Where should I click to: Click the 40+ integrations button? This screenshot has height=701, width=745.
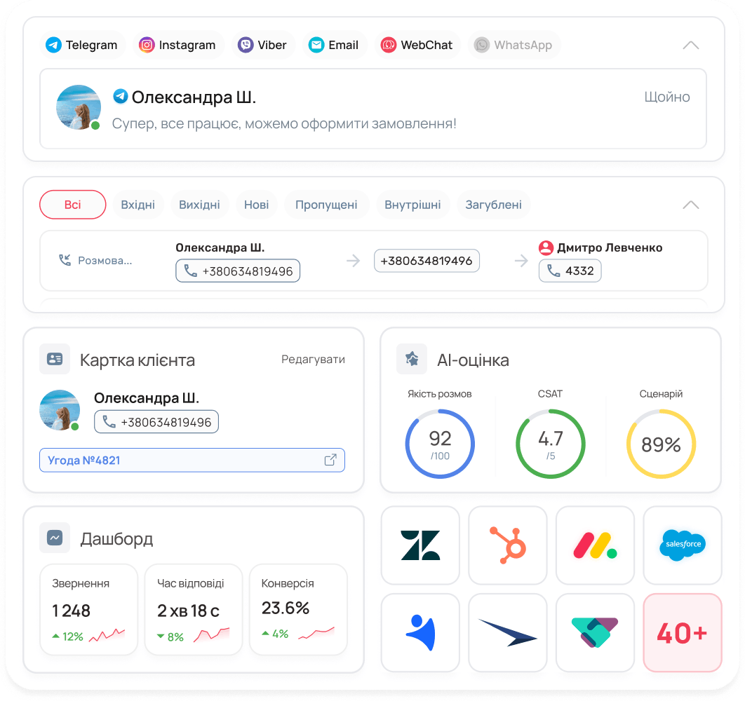tap(683, 632)
